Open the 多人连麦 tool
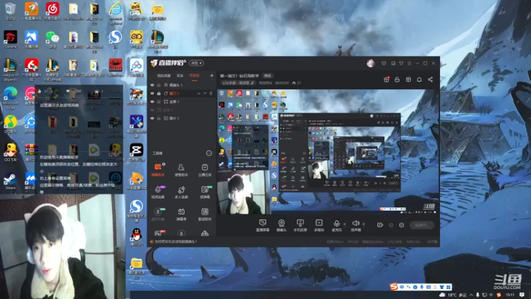This screenshot has height=299, width=531. pos(181,192)
